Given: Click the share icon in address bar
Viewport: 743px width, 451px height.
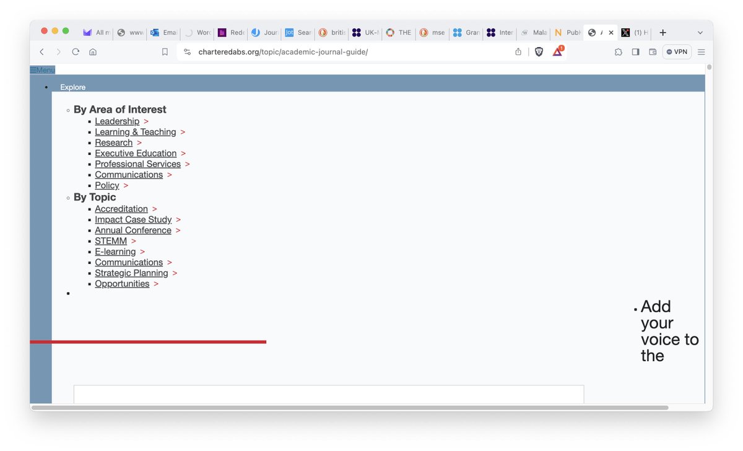Looking at the screenshot, I should pyautogui.click(x=518, y=52).
